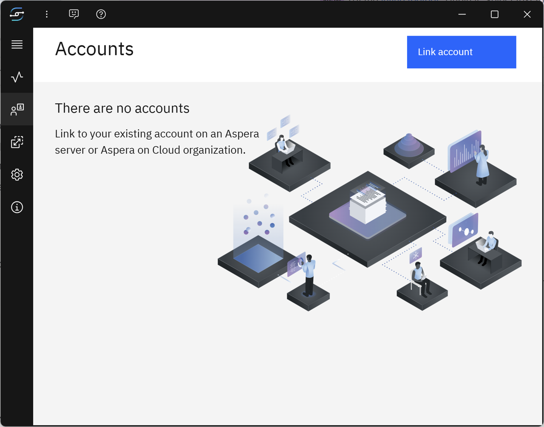Select the Accounts sidebar icon
Viewport: 544px width, 427px height.
click(17, 110)
